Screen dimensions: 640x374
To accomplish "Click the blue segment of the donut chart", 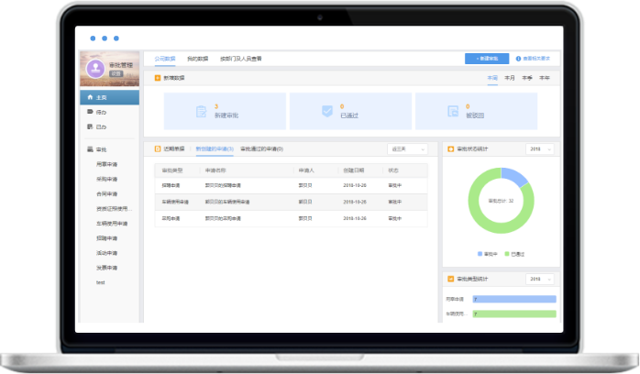I will coord(514,176).
